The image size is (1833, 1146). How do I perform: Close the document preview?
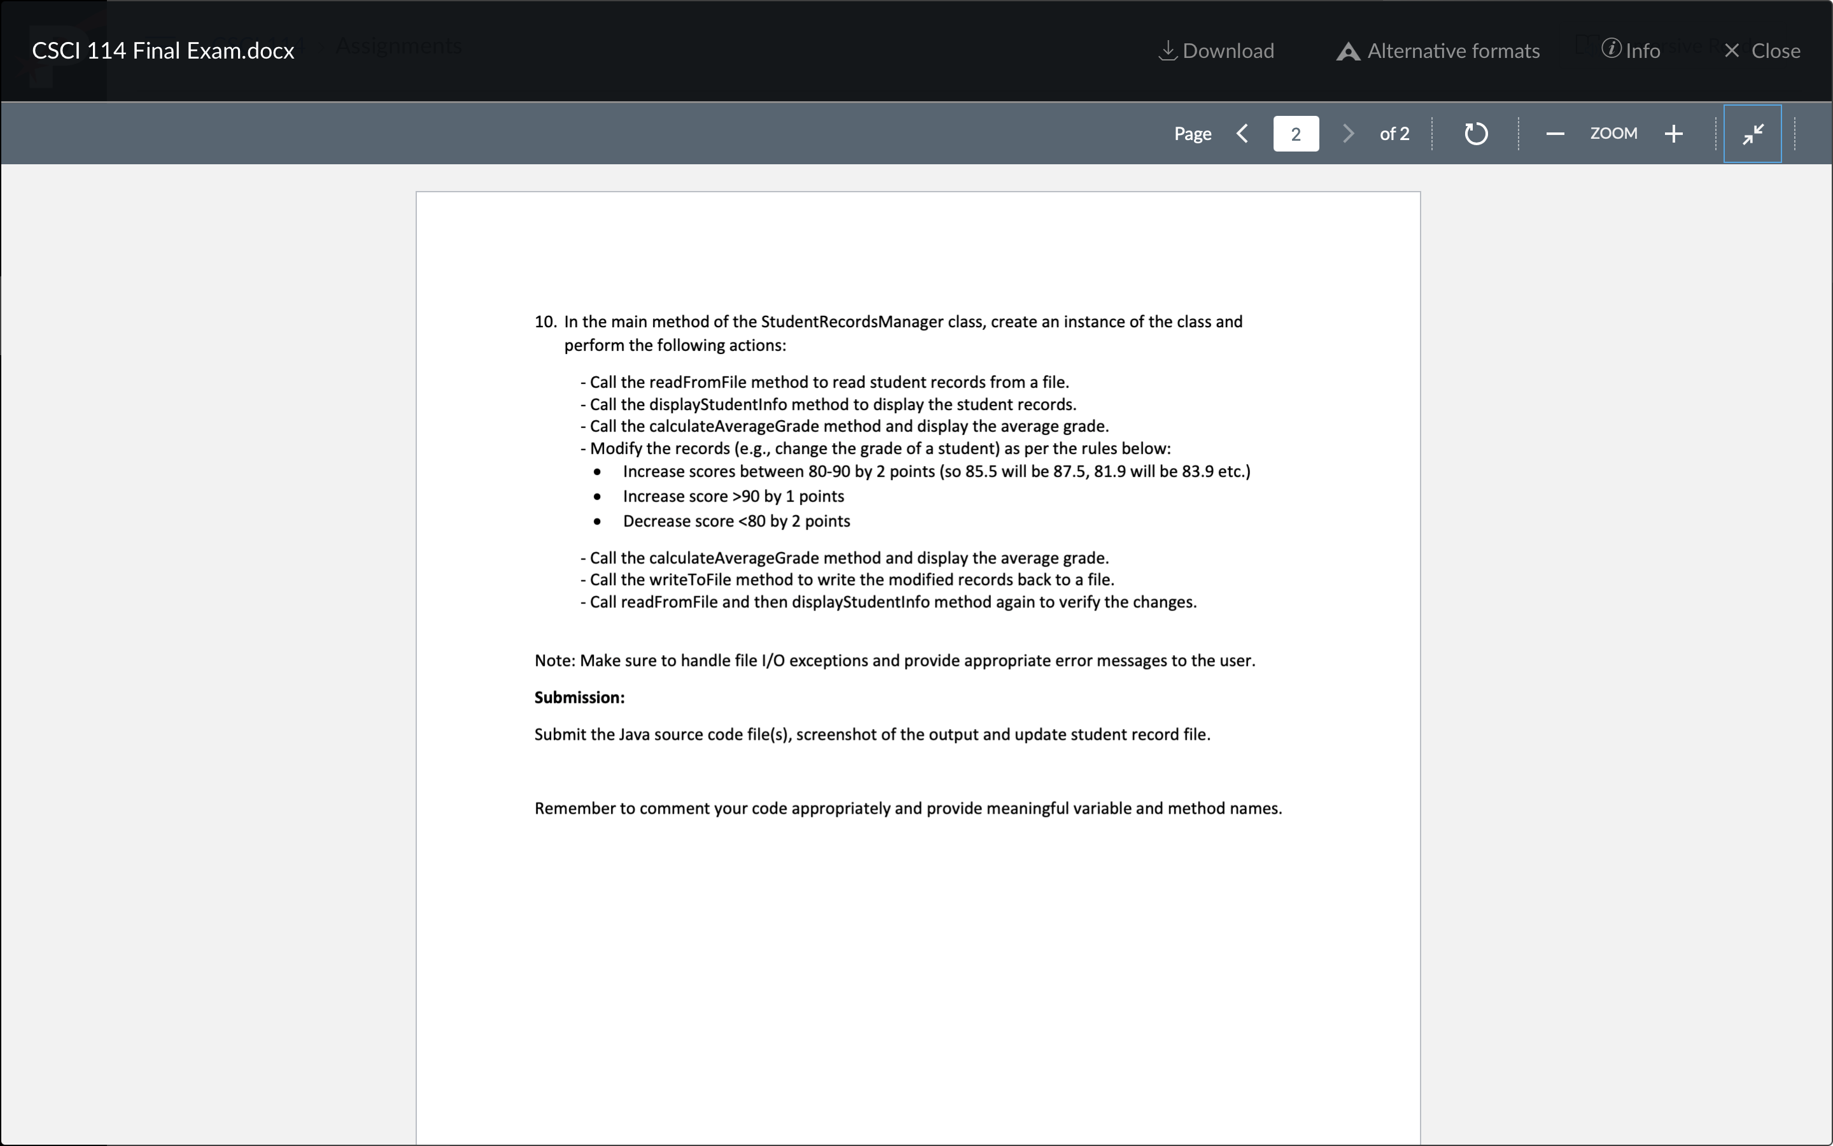point(1764,50)
